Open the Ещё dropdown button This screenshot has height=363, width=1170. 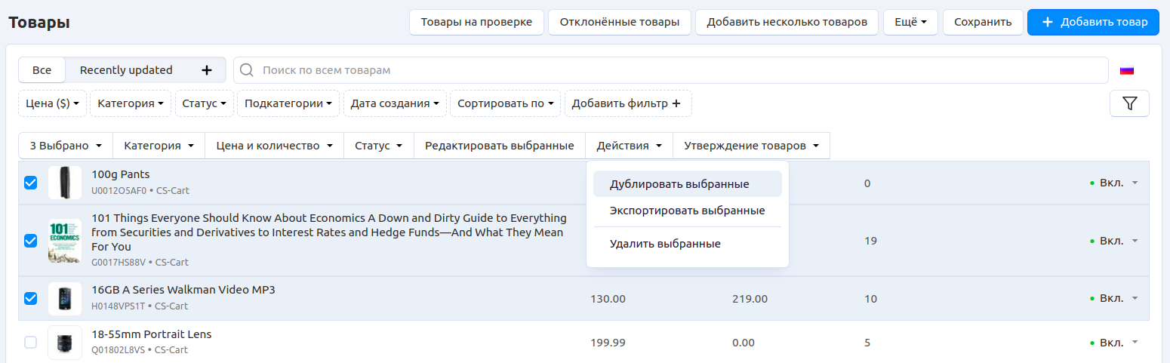(910, 22)
